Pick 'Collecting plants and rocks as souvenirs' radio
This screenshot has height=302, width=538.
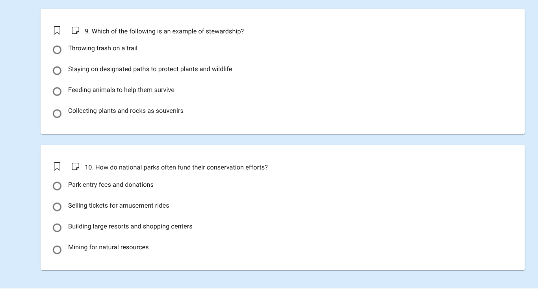57,114
